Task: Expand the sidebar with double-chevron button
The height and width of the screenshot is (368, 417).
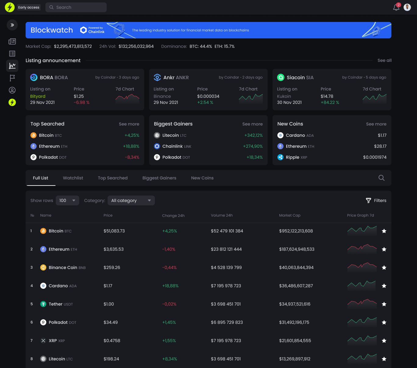Action: tap(12, 25)
